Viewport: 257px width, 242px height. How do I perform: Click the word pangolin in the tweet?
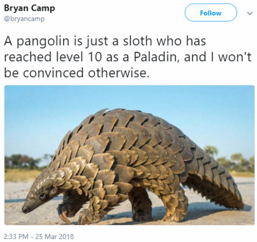[43, 42]
